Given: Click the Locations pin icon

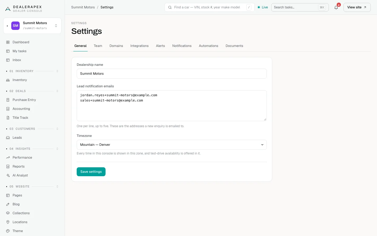Looking at the screenshot, I should point(8,222).
